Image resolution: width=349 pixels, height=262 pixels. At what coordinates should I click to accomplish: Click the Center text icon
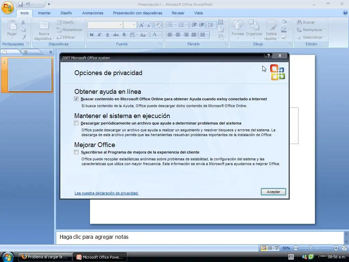[178, 35]
